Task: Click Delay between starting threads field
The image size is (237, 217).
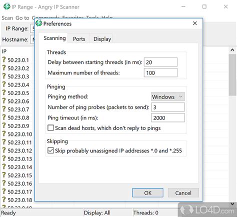Action: (160, 62)
